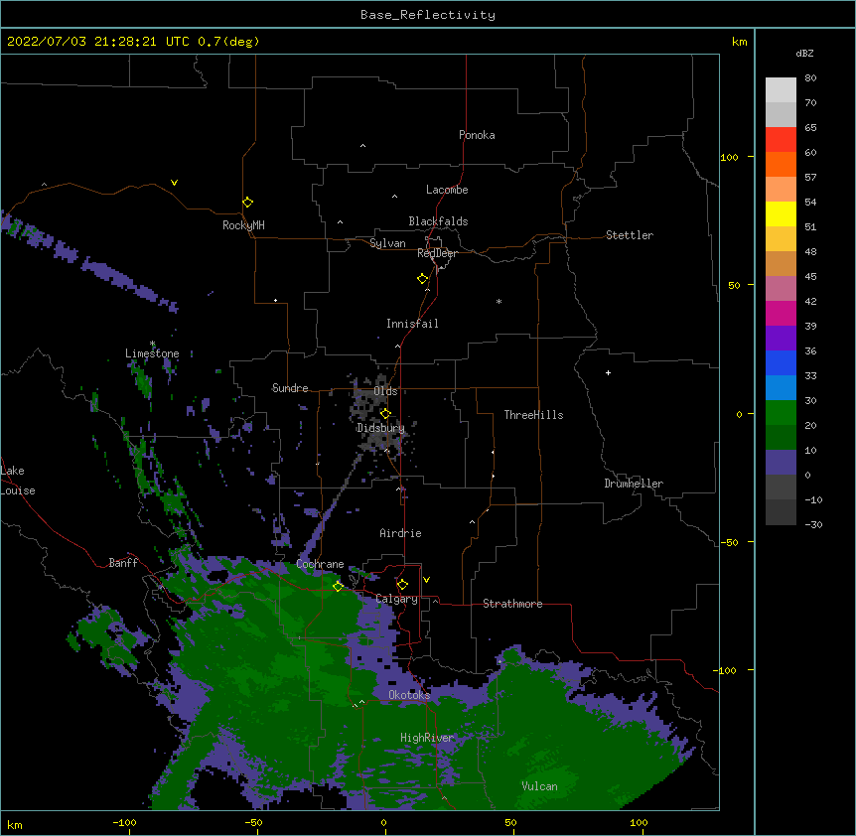856x836 pixels.
Task: Click the RockyMH label
Action: pos(243,225)
